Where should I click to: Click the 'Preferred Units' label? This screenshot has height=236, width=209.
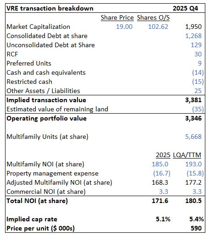tap(29, 63)
